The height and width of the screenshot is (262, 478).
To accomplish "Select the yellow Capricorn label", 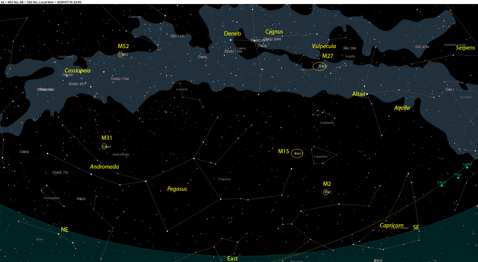I will (x=392, y=226).
